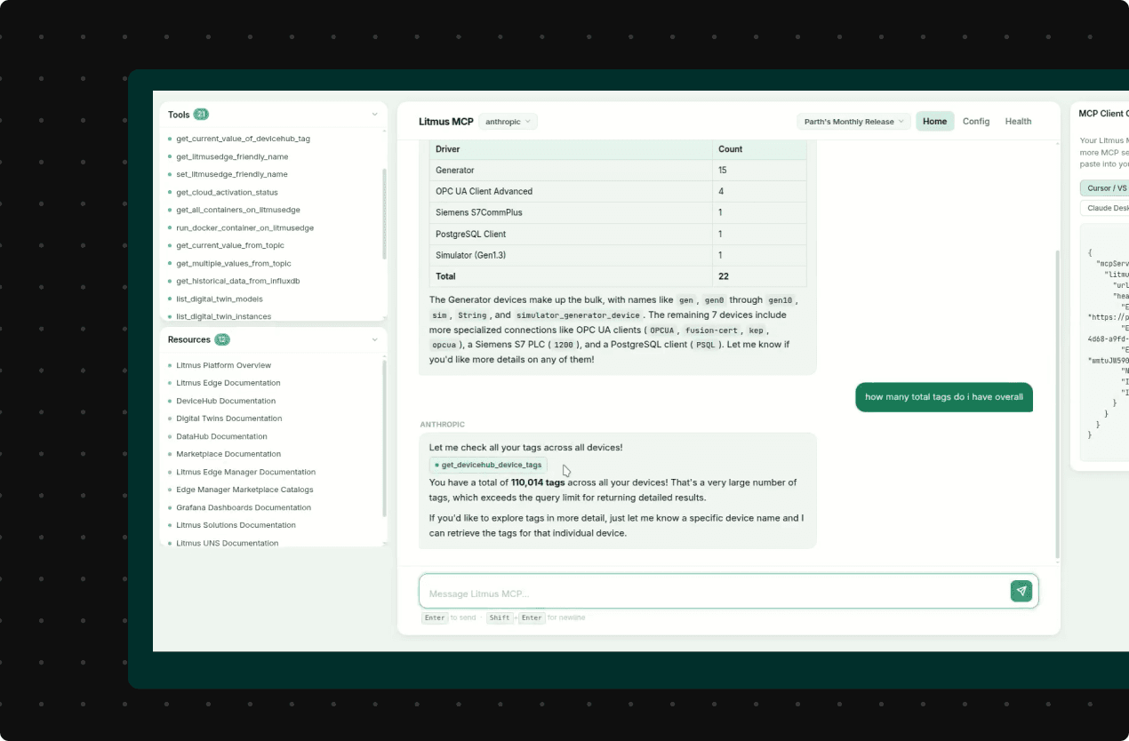Click the Message Litmus MCP input field

711,590
